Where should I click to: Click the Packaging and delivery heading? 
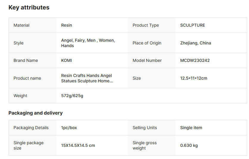pyautogui.click(x=35, y=113)
